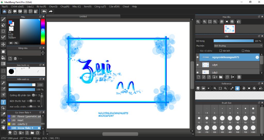Zoom out using the Hoa tiêu panel
264x140 pixels.
pyautogui.click(x=215, y=22)
